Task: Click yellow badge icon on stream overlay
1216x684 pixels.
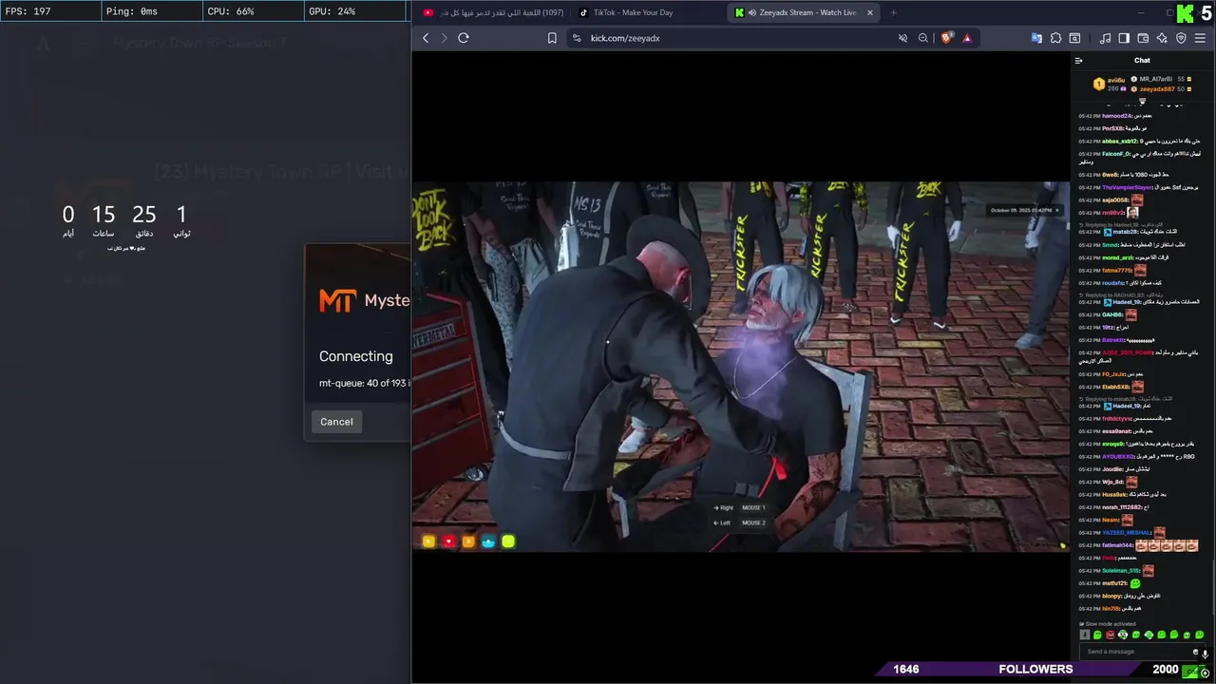Action: point(428,541)
